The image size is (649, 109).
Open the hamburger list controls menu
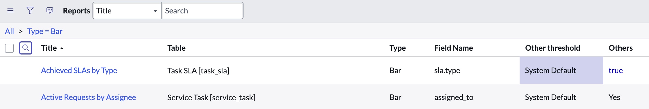click(x=10, y=11)
